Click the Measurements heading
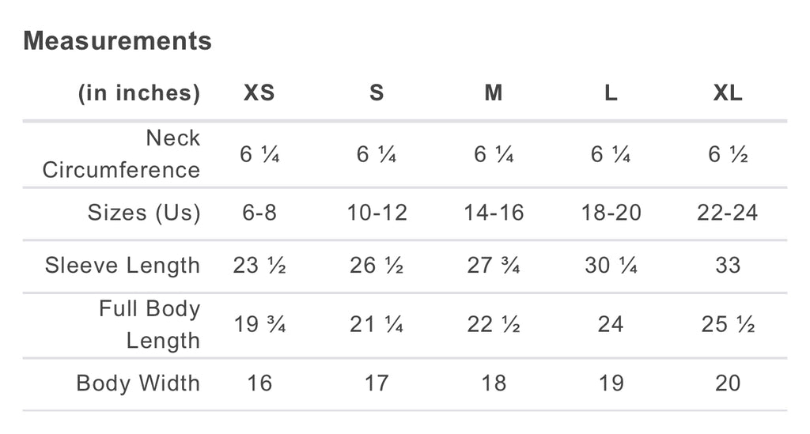Image resolution: width=810 pixels, height=434 pixels. [117, 41]
